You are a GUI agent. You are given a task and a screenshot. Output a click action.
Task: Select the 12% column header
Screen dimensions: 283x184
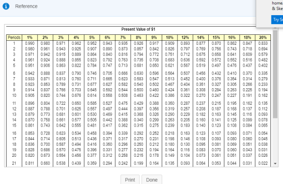pyautogui.click(x=185, y=37)
